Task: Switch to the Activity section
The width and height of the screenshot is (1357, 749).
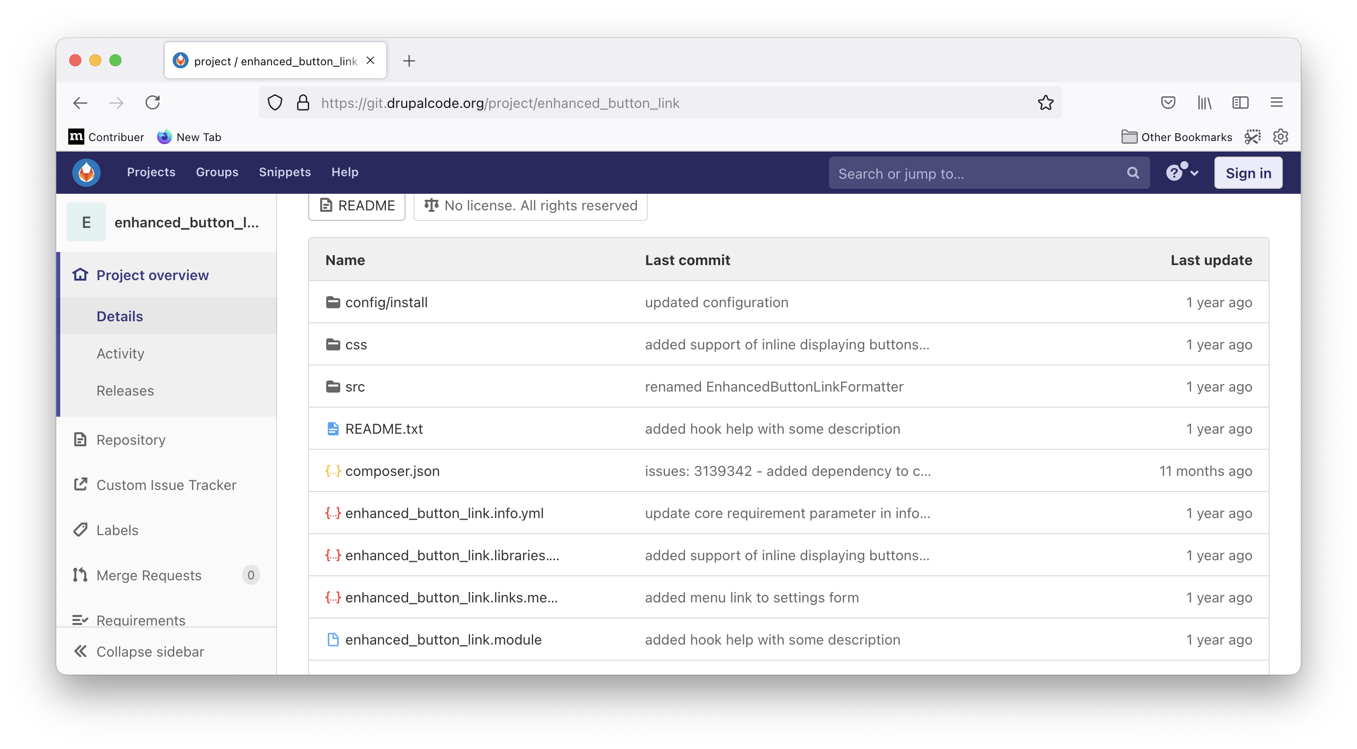Action: coord(120,353)
